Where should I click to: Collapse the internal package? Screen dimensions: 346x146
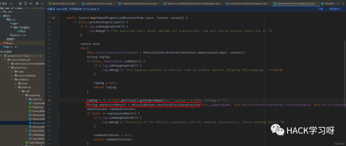point(16,87)
